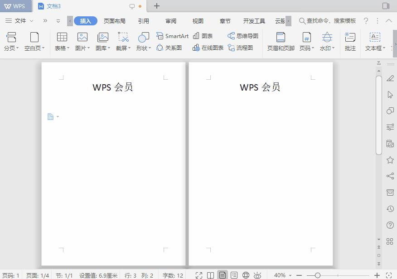Enable eye protection mode in status bar

257,274
